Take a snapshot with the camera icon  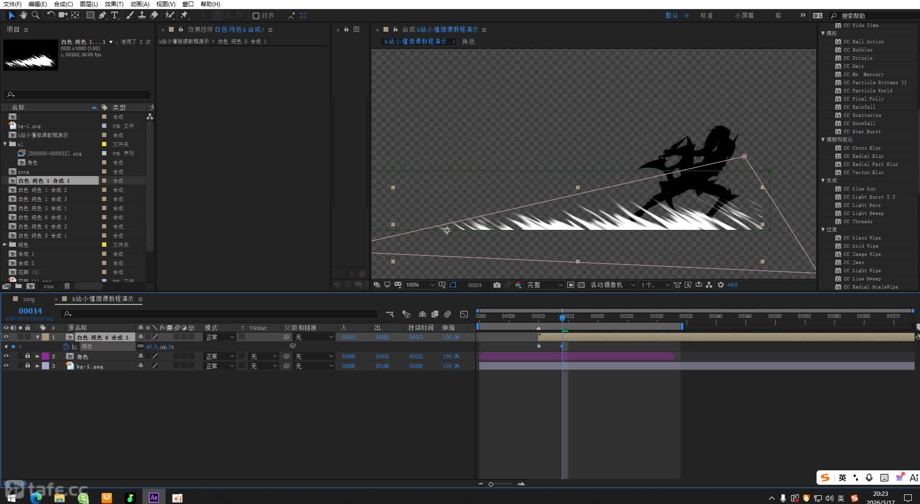pyautogui.click(x=497, y=285)
